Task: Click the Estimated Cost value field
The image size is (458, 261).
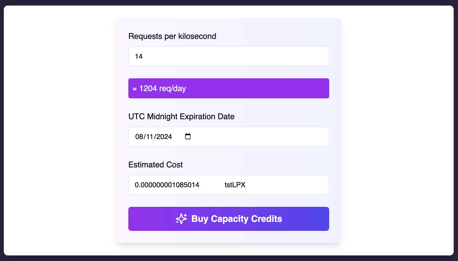Action: (x=228, y=184)
